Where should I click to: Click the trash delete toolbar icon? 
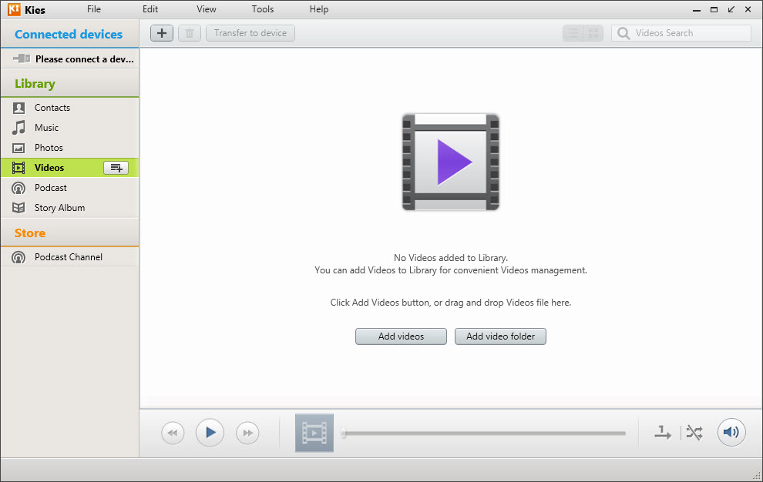pyautogui.click(x=190, y=33)
